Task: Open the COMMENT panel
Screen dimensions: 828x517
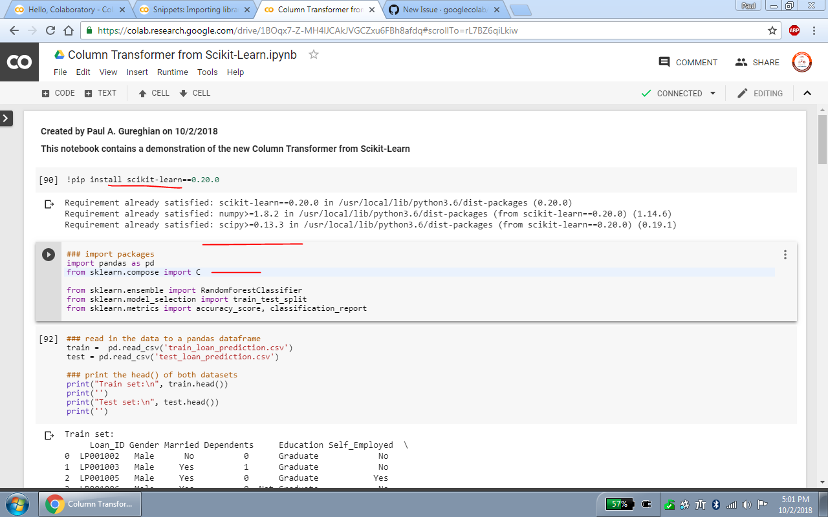Action: point(688,62)
